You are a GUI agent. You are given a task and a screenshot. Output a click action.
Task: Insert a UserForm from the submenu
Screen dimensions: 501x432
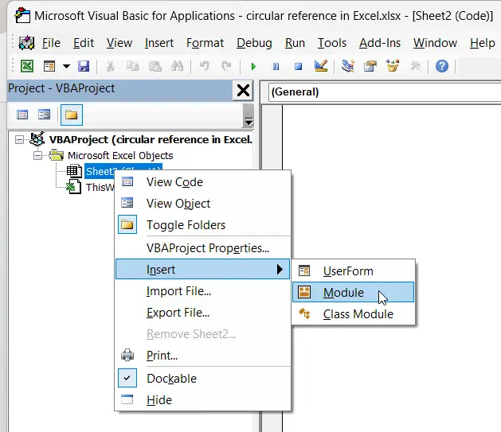354,270
